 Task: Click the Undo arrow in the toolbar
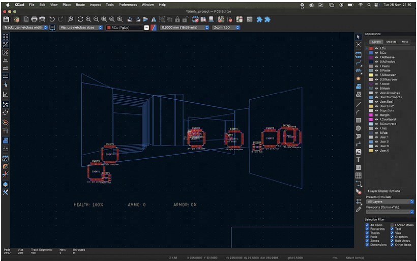pos(51,19)
